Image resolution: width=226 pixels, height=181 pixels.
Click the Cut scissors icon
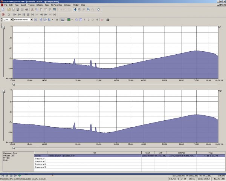coord(33,9)
